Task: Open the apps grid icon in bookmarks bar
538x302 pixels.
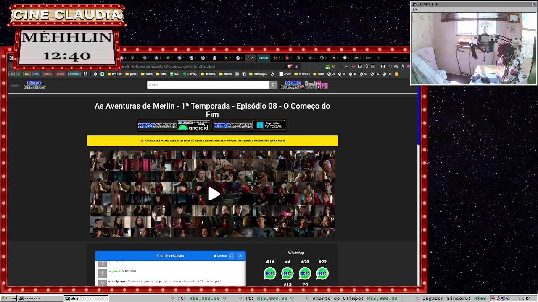Action: pyautogui.click(x=85, y=74)
